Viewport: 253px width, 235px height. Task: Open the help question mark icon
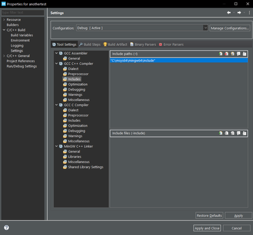coord(6,227)
